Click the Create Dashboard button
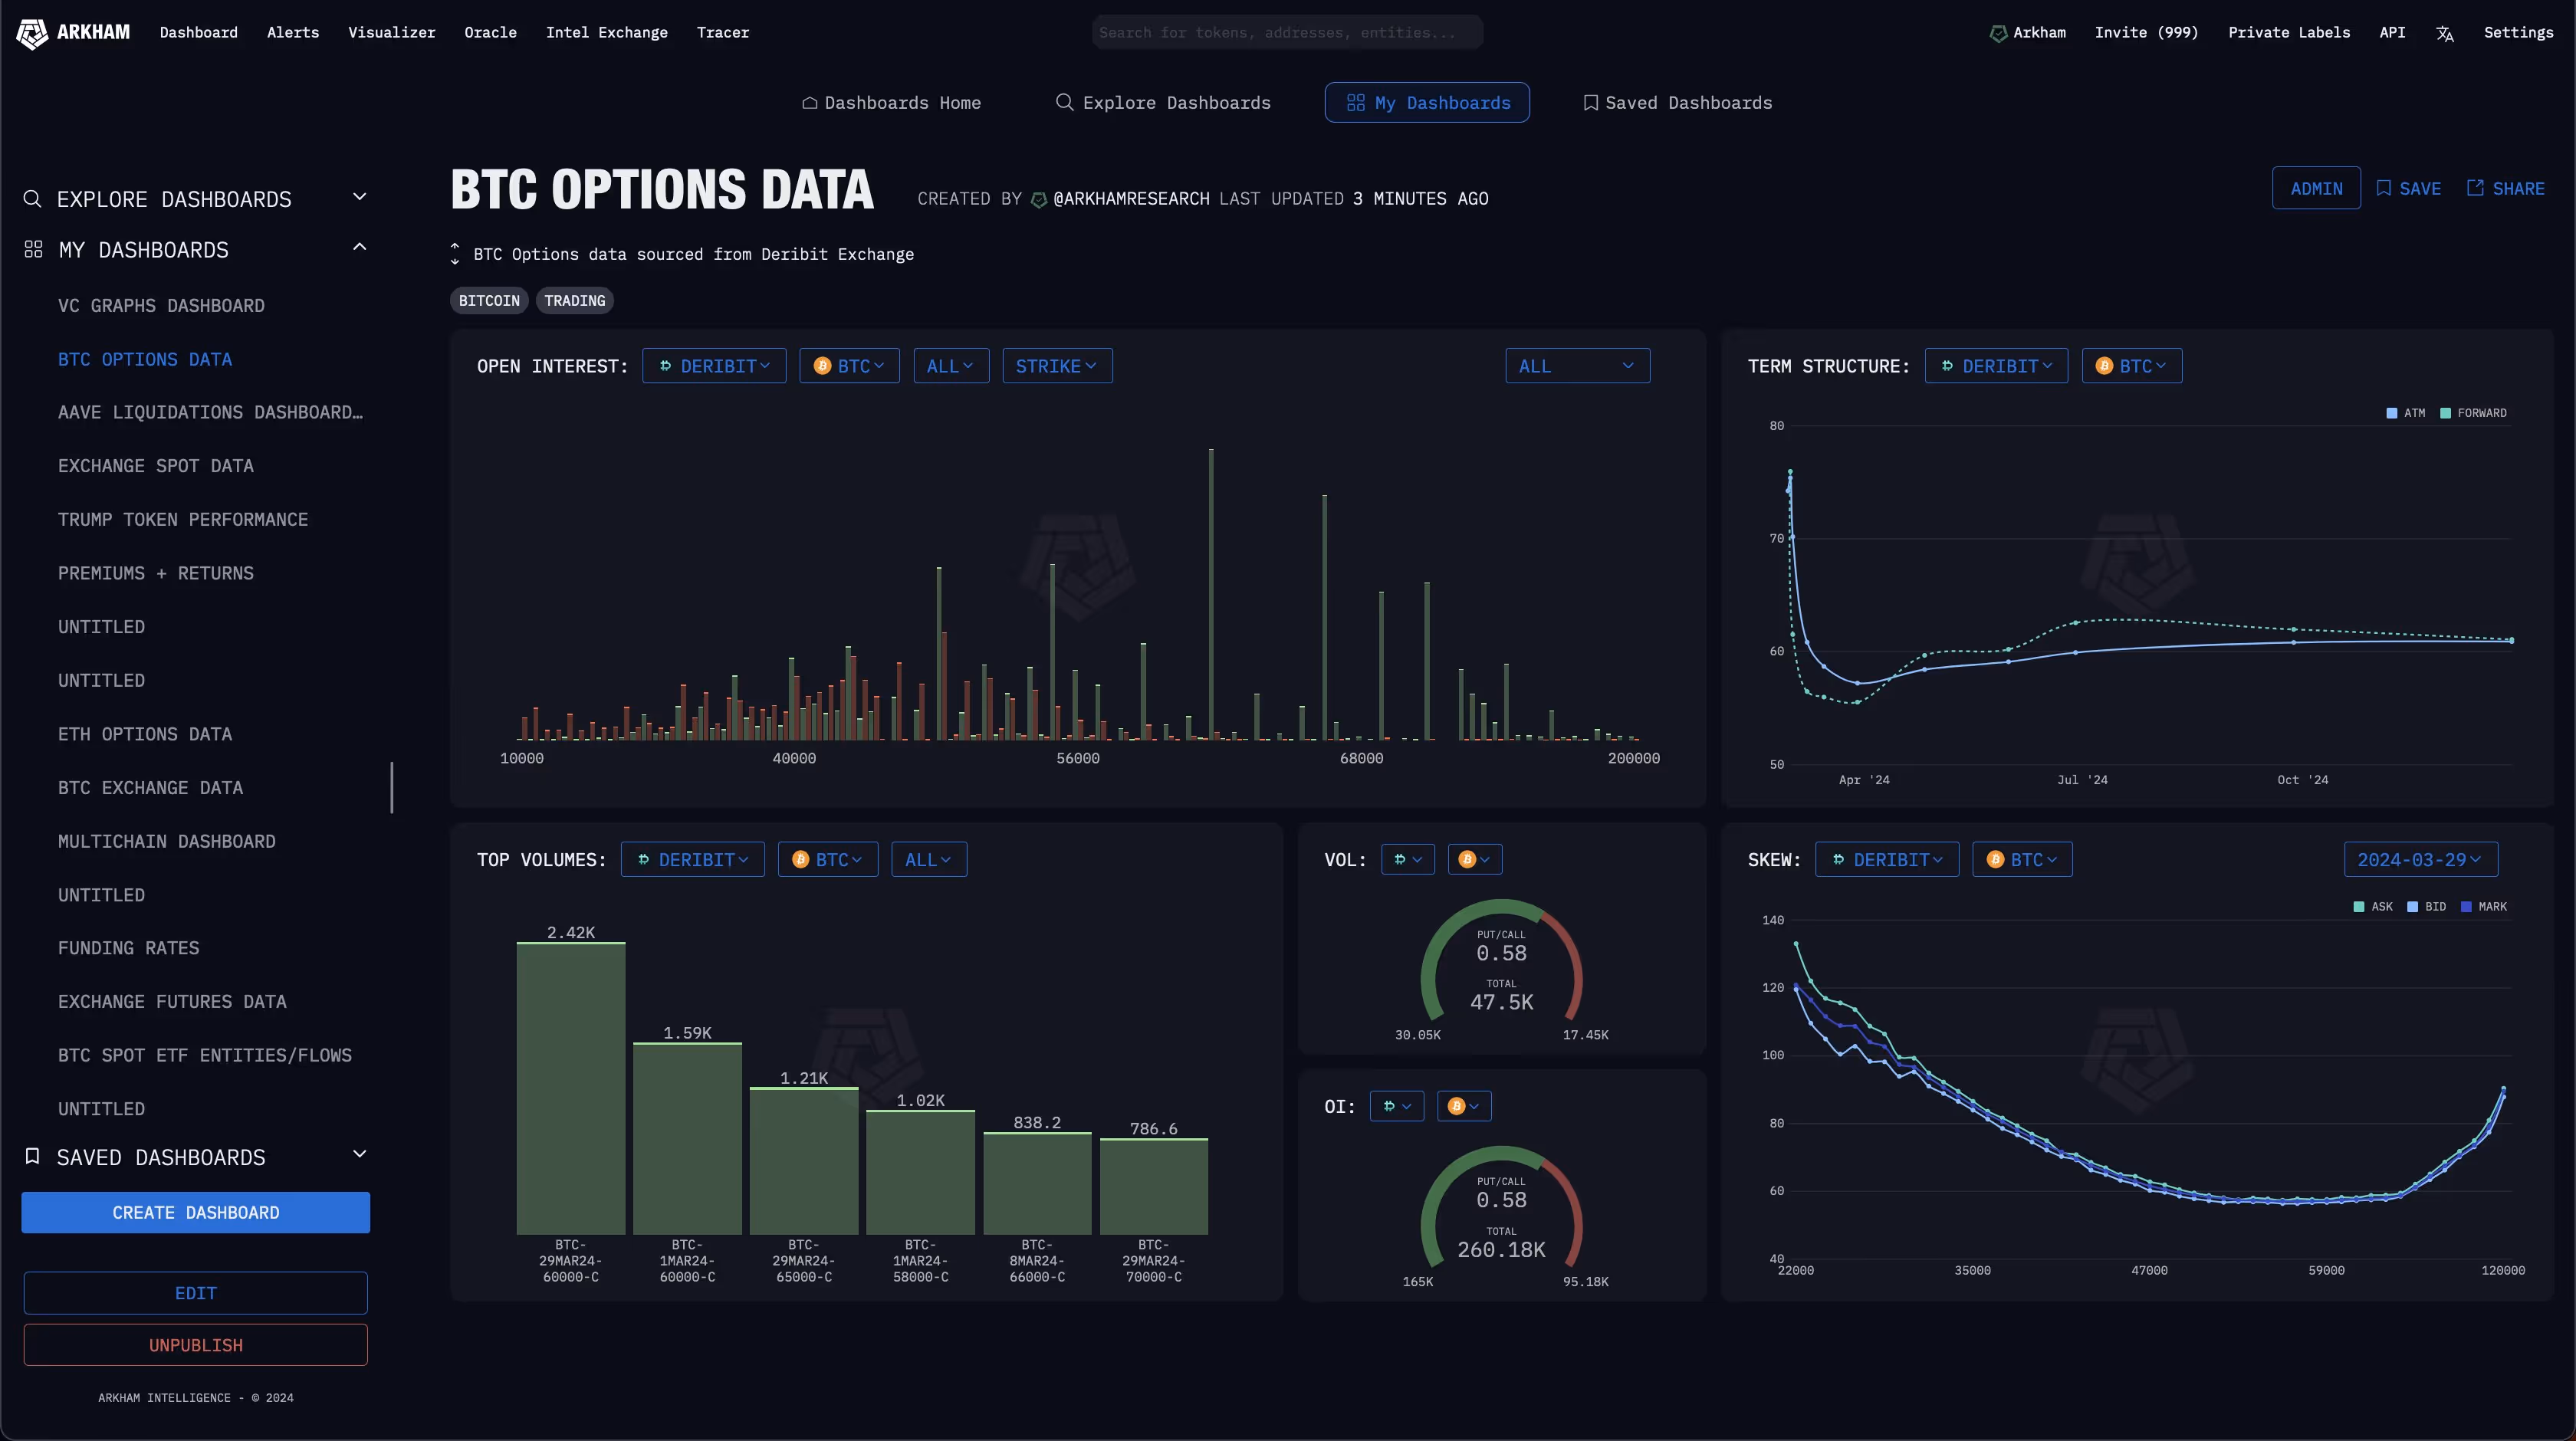This screenshot has height=1441, width=2576. pyautogui.click(x=196, y=1213)
